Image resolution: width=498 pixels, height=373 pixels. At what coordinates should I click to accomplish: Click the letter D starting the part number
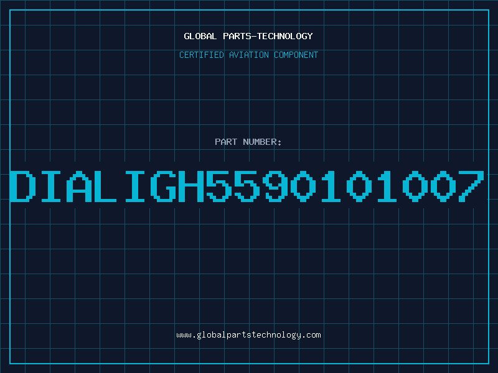(23, 186)
